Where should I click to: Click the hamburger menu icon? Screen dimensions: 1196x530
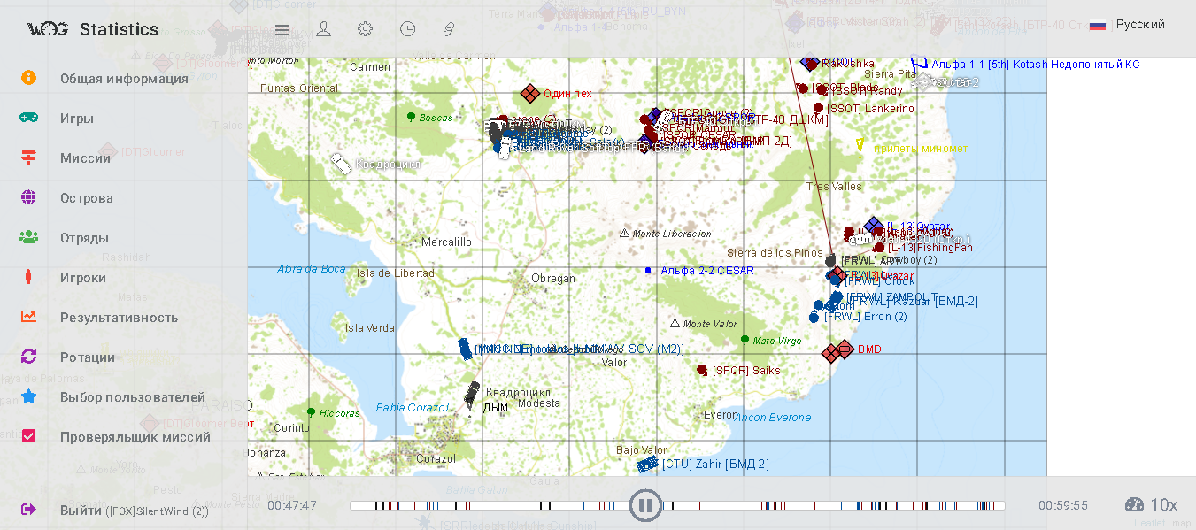click(282, 29)
